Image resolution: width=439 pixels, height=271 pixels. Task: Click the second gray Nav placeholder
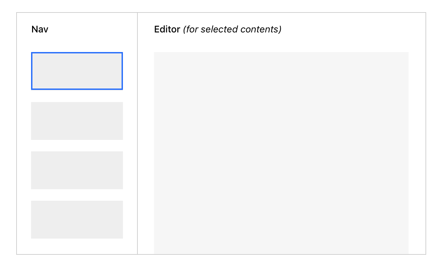pos(77,121)
